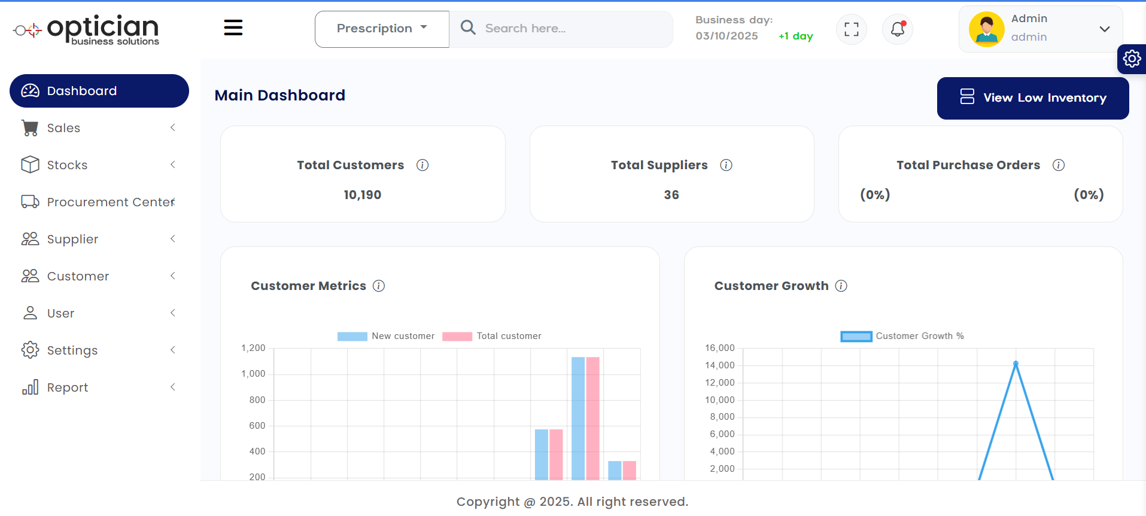The image size is (1146, 516).
Task: Toggle the Customer Growth % legend series
Action: (x=902, y=336)
